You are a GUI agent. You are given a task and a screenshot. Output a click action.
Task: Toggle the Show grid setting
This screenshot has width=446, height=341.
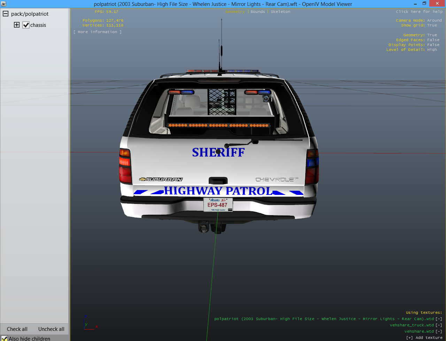[x=432, y=25]
